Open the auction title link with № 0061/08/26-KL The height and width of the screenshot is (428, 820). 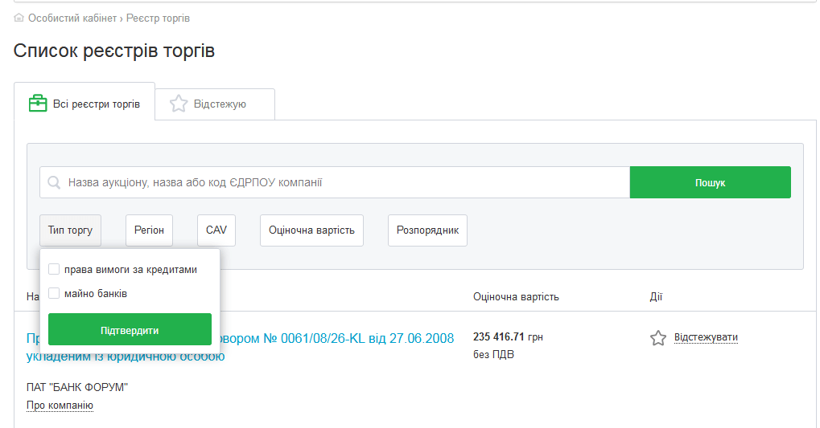click(x=338, y=338)
